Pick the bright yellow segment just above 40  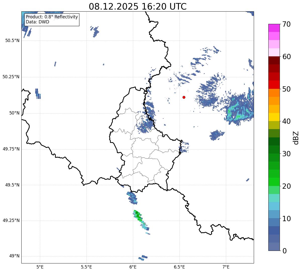(x=274, y=117)
